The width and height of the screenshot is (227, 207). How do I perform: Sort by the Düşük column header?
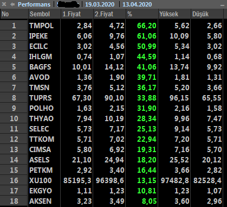click(x=207, y=14)
